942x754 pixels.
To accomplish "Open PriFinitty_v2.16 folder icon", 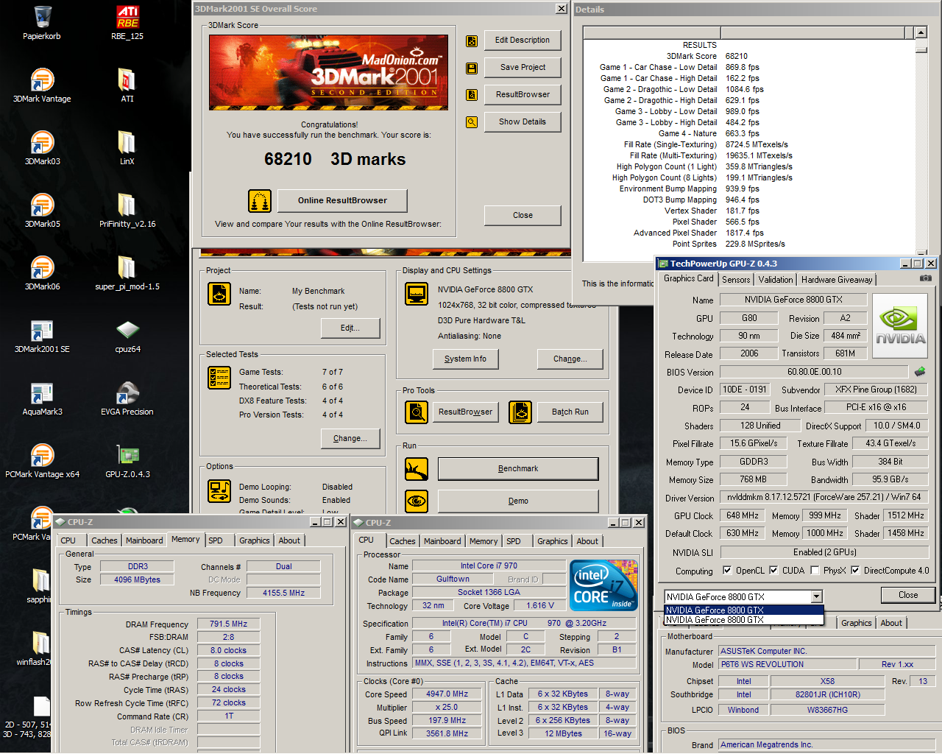I will click(127, 211).
